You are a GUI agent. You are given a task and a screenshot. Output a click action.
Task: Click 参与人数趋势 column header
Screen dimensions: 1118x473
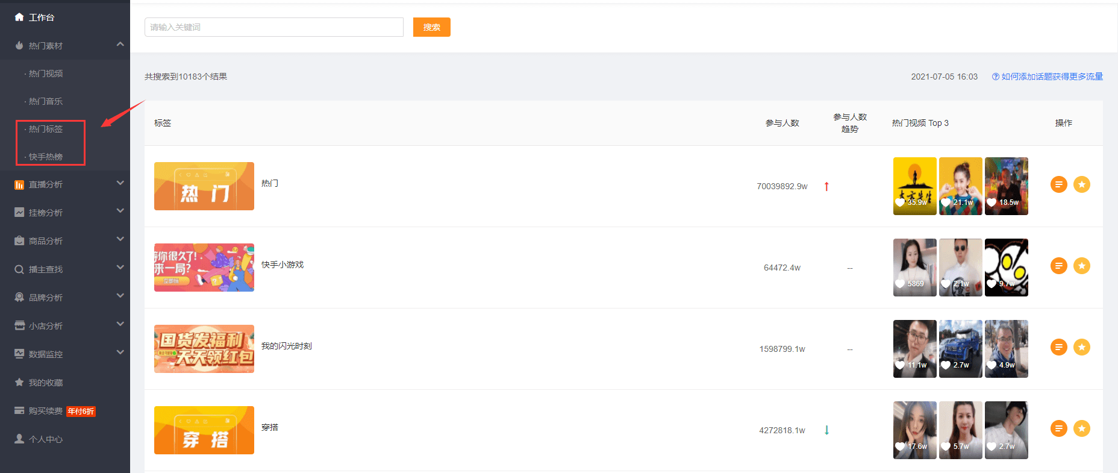(x=850, y=123)
